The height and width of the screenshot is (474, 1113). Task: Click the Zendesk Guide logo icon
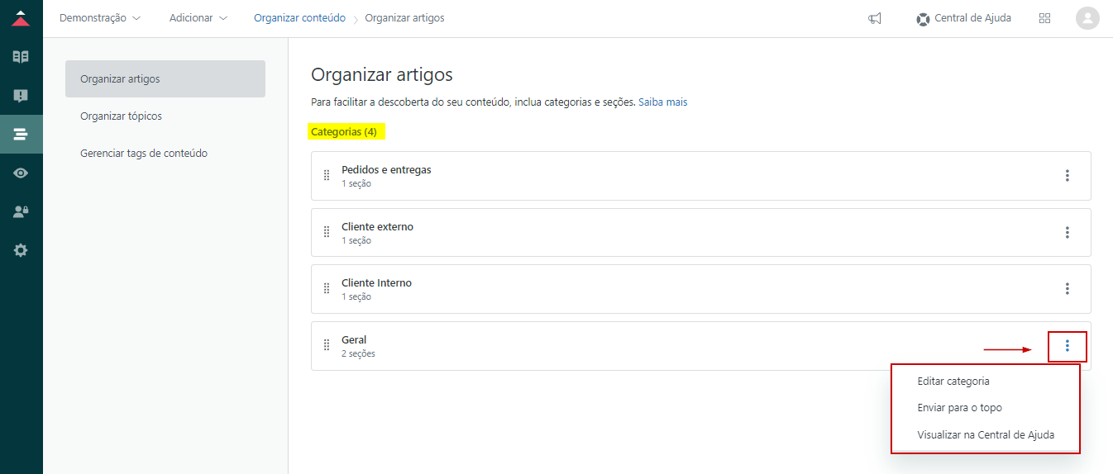coord(21,18)
